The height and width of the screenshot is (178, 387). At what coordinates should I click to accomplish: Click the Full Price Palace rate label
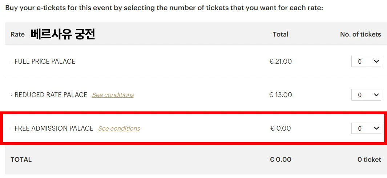point(43,62)
